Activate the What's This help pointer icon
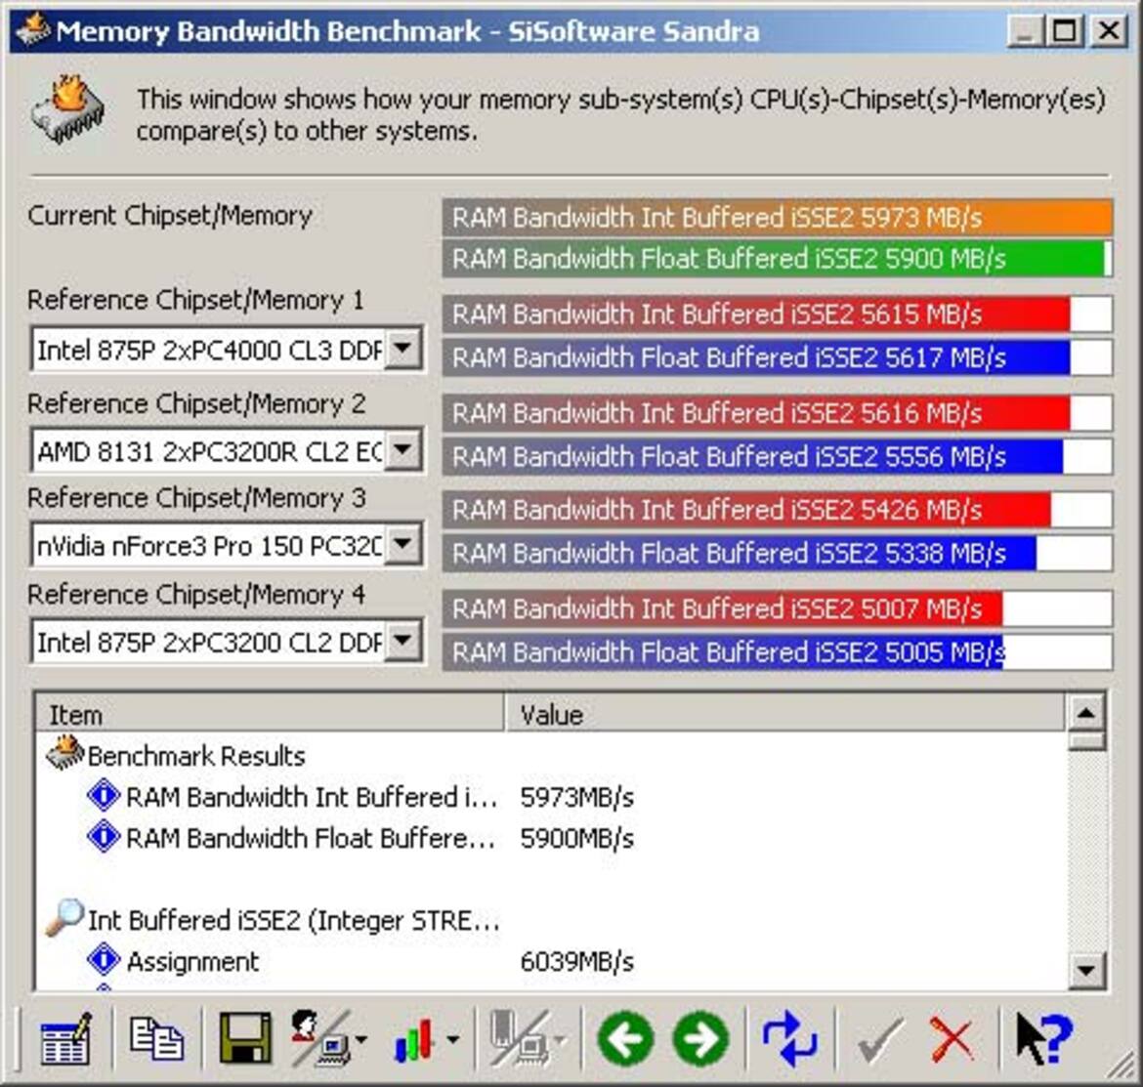The height and width of the screenshot is (1087, 1143). 1044,1038
